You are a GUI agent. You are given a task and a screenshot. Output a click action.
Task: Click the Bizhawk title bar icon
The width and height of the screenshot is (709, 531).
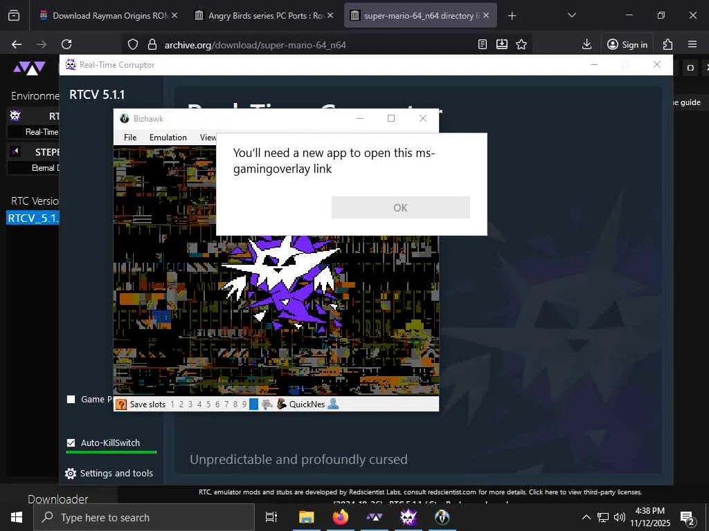tap(125, 118)
